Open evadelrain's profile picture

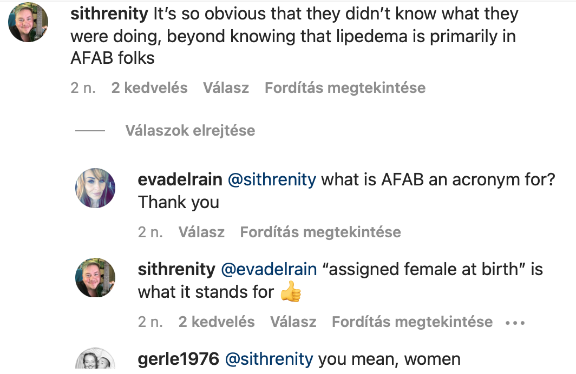coord(95,188)
